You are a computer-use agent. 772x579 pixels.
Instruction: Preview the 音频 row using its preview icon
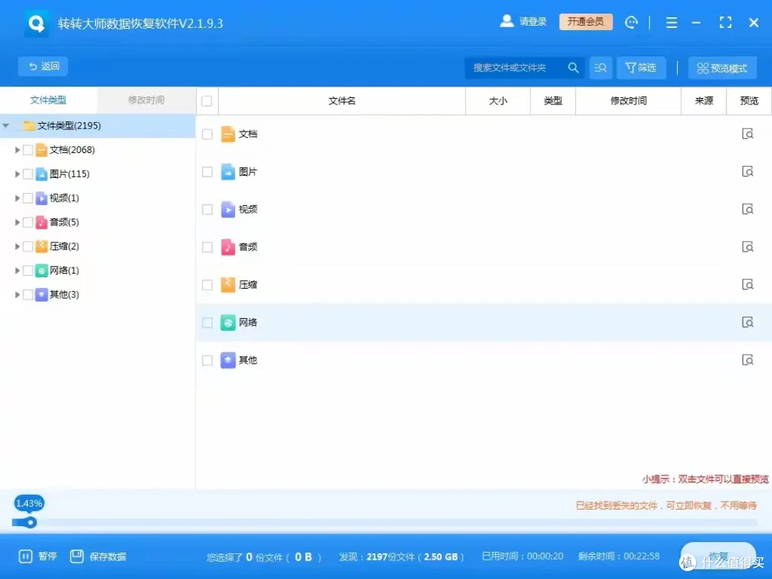tap(748, 247)
